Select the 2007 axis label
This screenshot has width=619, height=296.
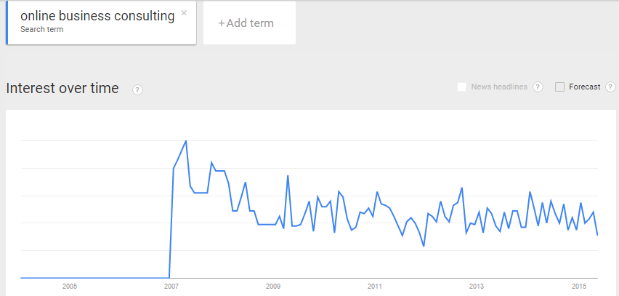click(171, 287)
